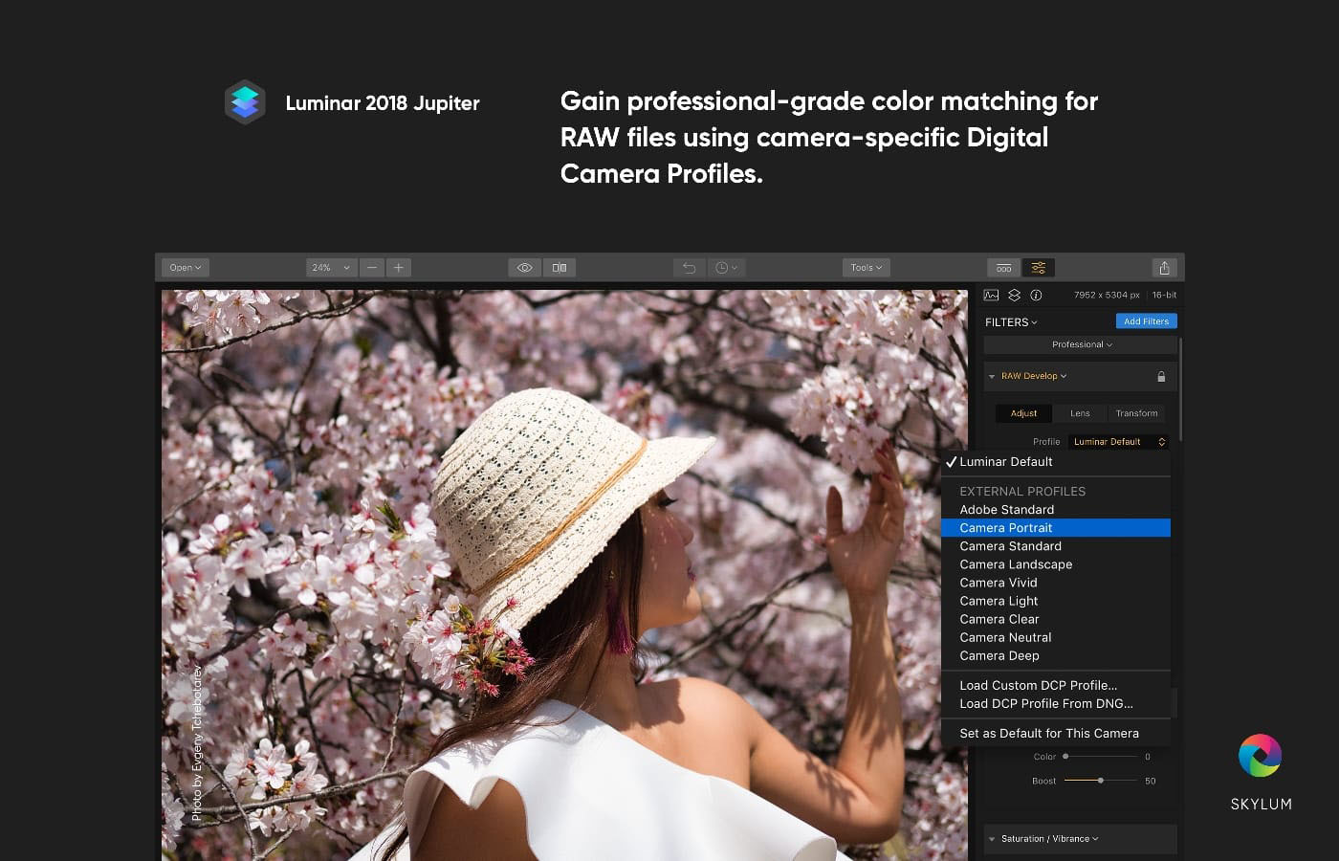Open the history clock icon
This screenshot has width=1339, height=861.
[x=726, y=268]
